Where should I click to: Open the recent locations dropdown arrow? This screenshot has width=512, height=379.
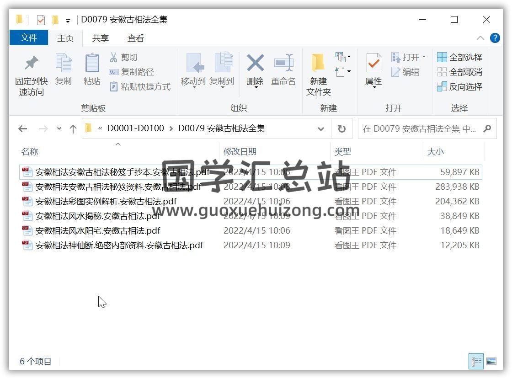pos(59,128)
